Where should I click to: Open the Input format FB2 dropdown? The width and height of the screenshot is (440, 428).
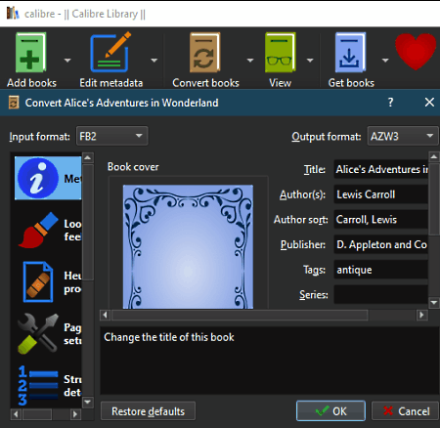[111, 136]
